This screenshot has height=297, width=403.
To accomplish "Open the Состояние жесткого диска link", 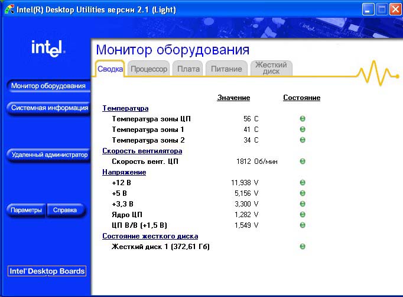I will tap(150, 236).
